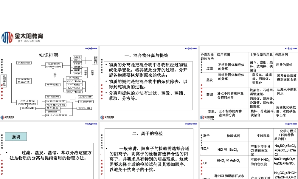
Task: Click the 主要仪器 box
Action: point(85,97)
